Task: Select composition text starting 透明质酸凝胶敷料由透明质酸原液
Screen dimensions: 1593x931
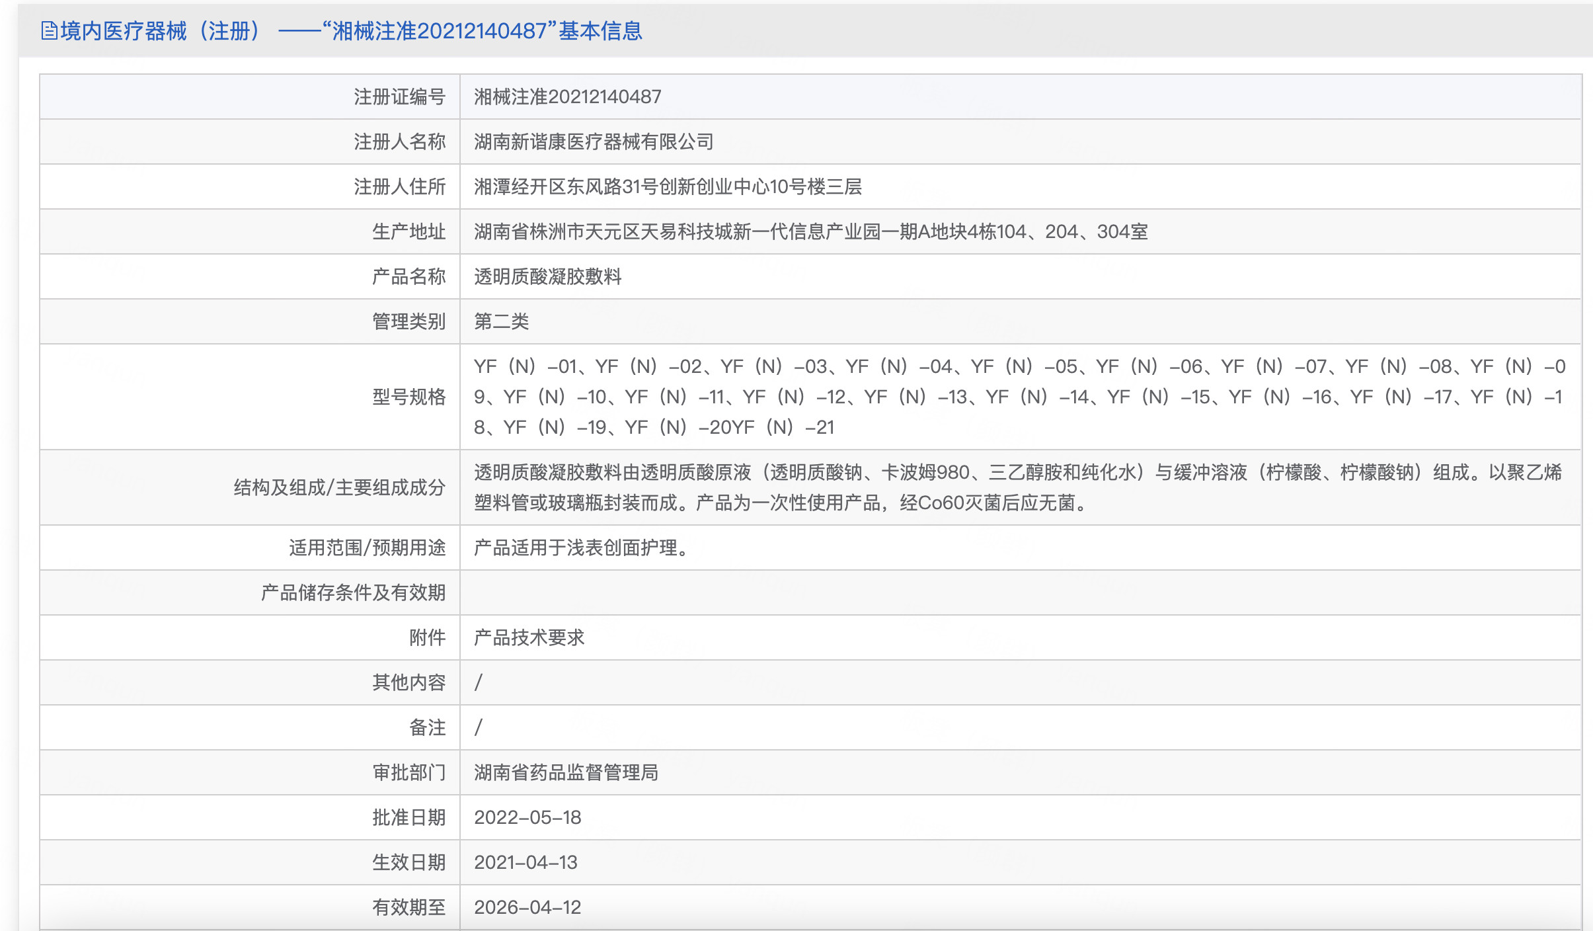Action: 1018,487
